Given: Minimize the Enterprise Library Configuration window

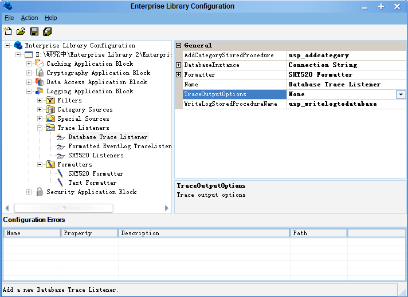Looking at the screenshot, I should 365,7.
